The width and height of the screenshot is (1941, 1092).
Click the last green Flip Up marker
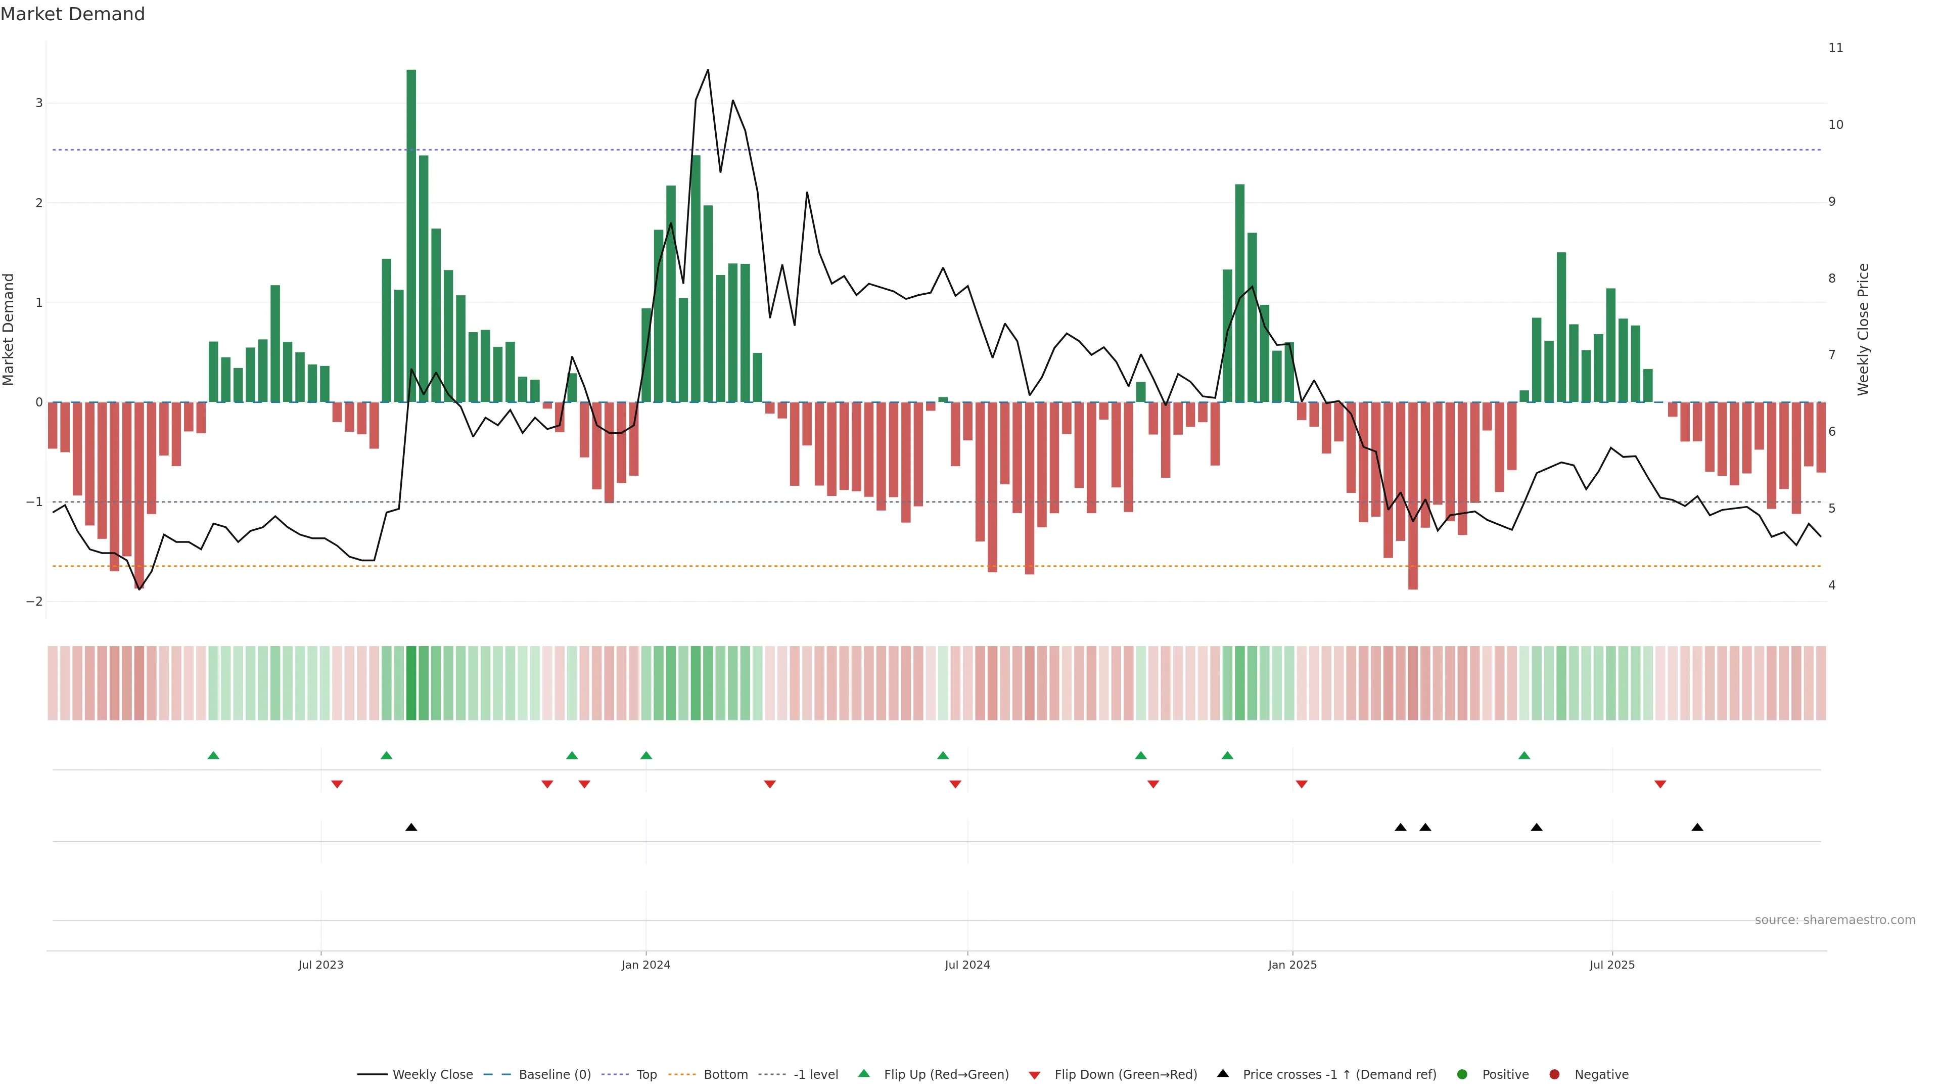[1524, 755]
